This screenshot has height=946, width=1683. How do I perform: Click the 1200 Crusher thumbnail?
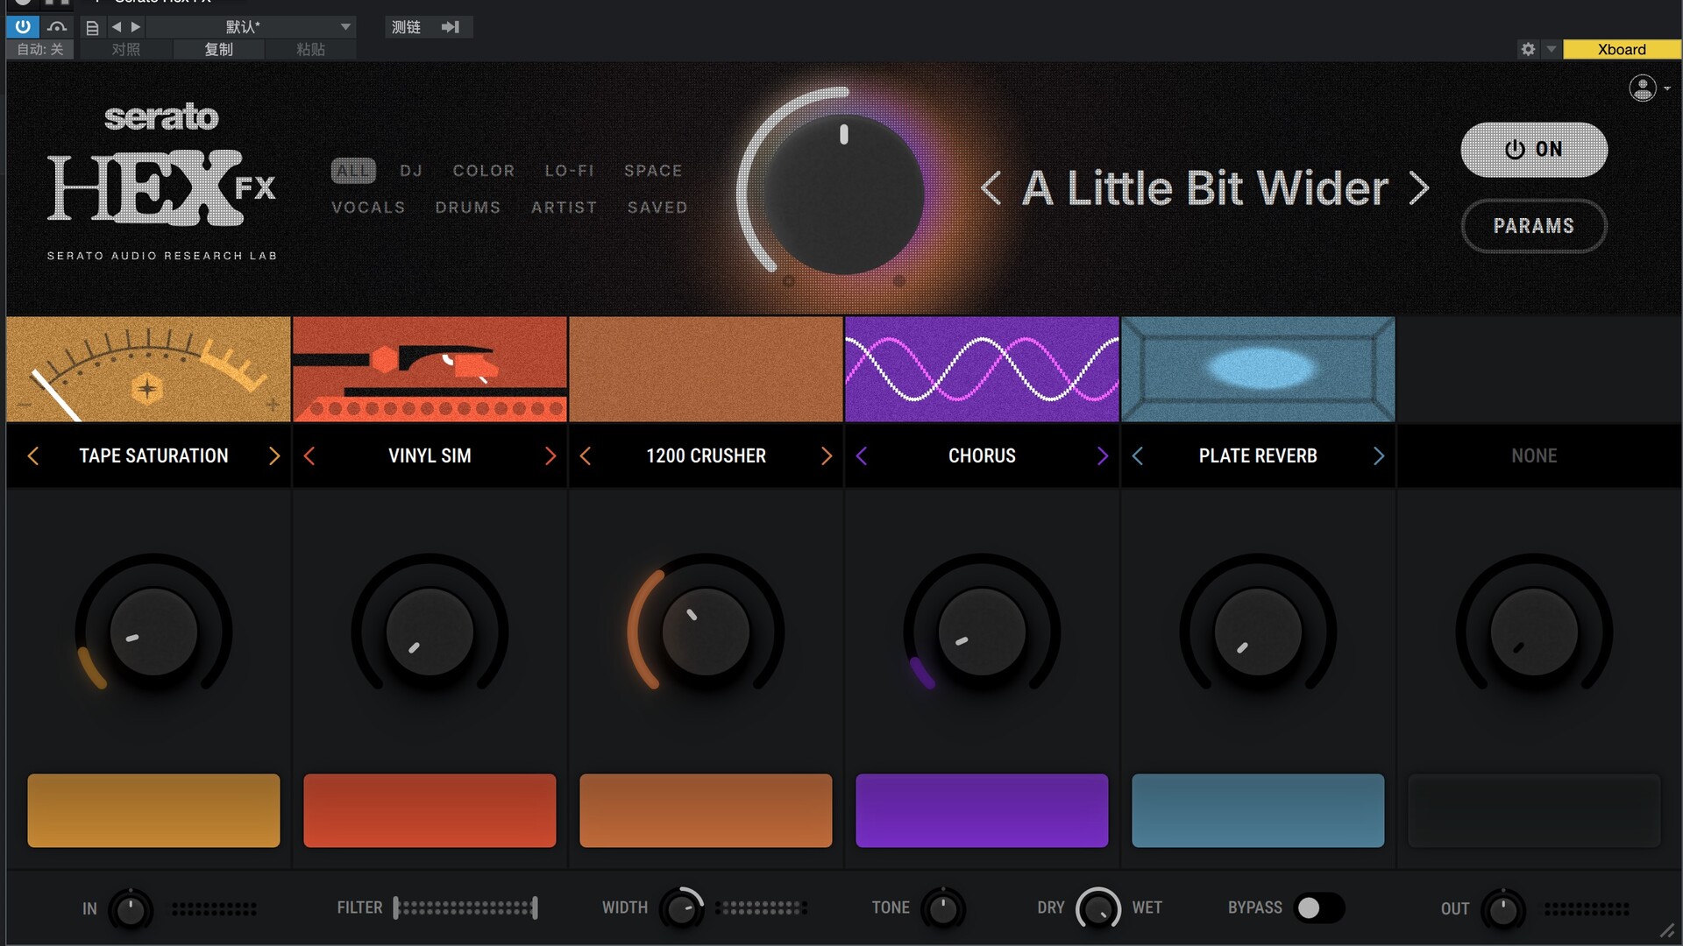[706, 369]
